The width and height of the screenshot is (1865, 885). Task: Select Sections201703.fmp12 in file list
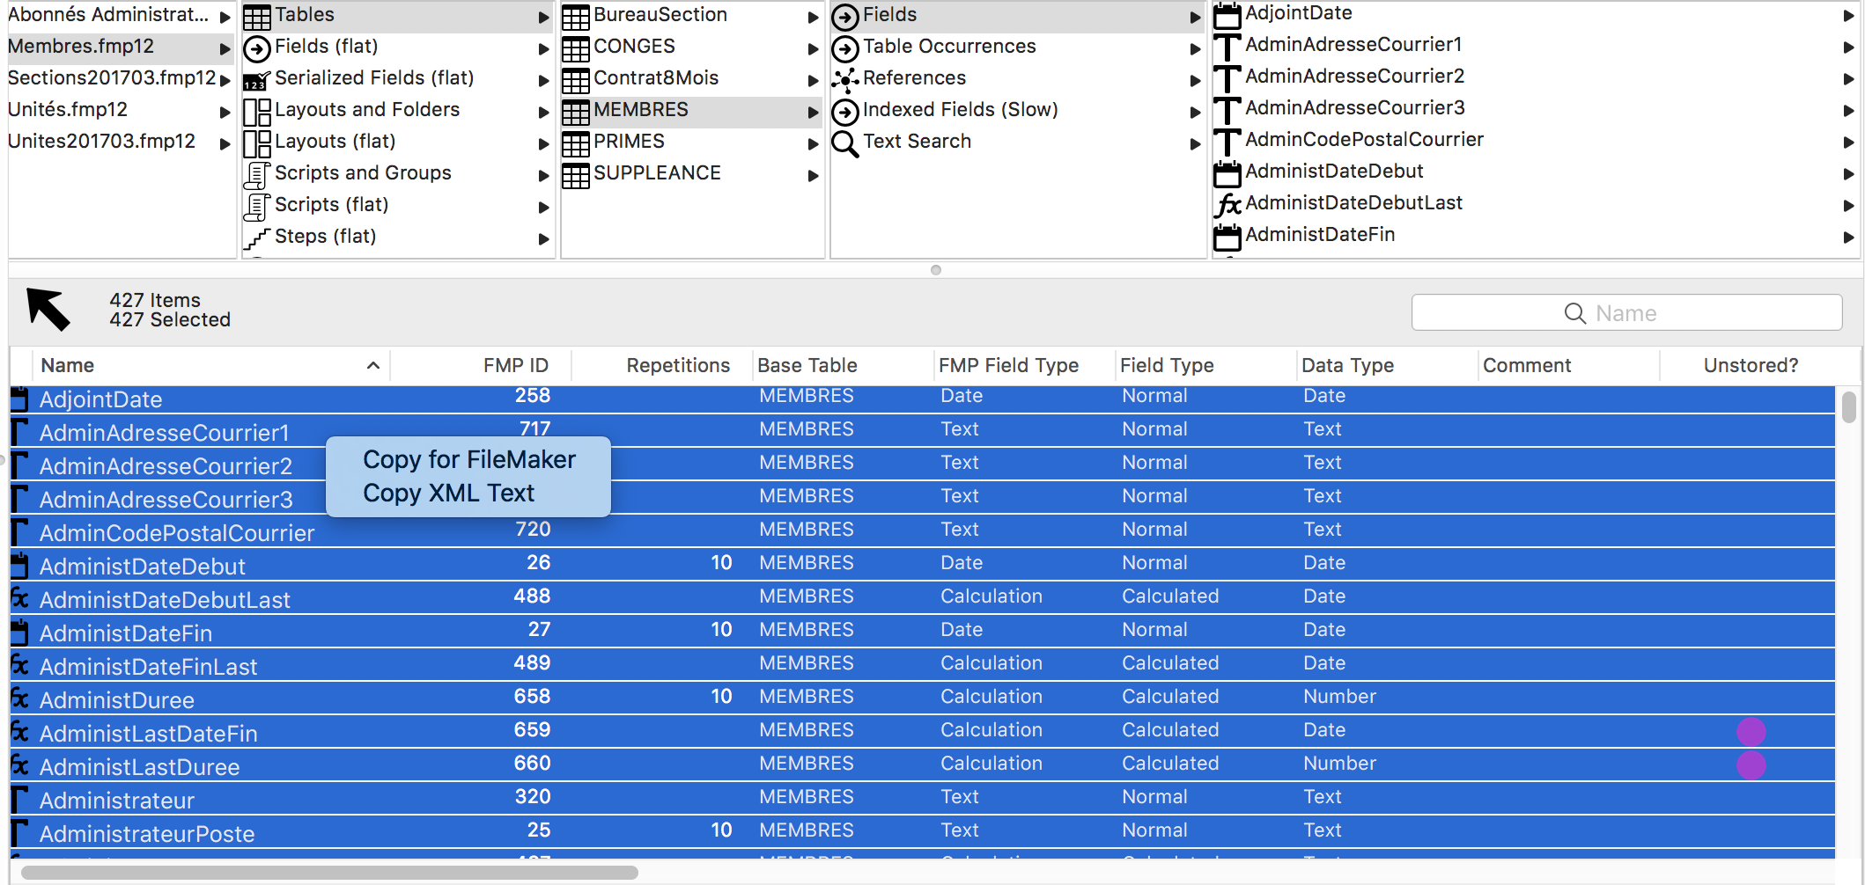coord(112,78)
